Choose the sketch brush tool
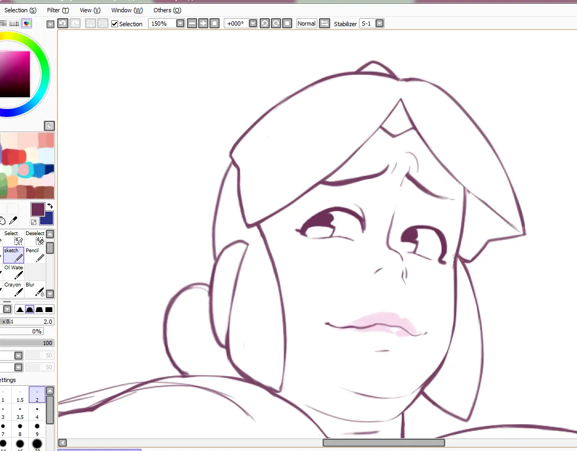Screen dimensions: 577x451 (x=13, y=255)
